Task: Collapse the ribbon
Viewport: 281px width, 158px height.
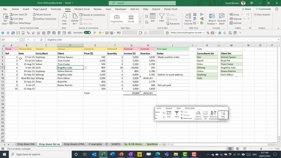Action: [x=278, y=28]
